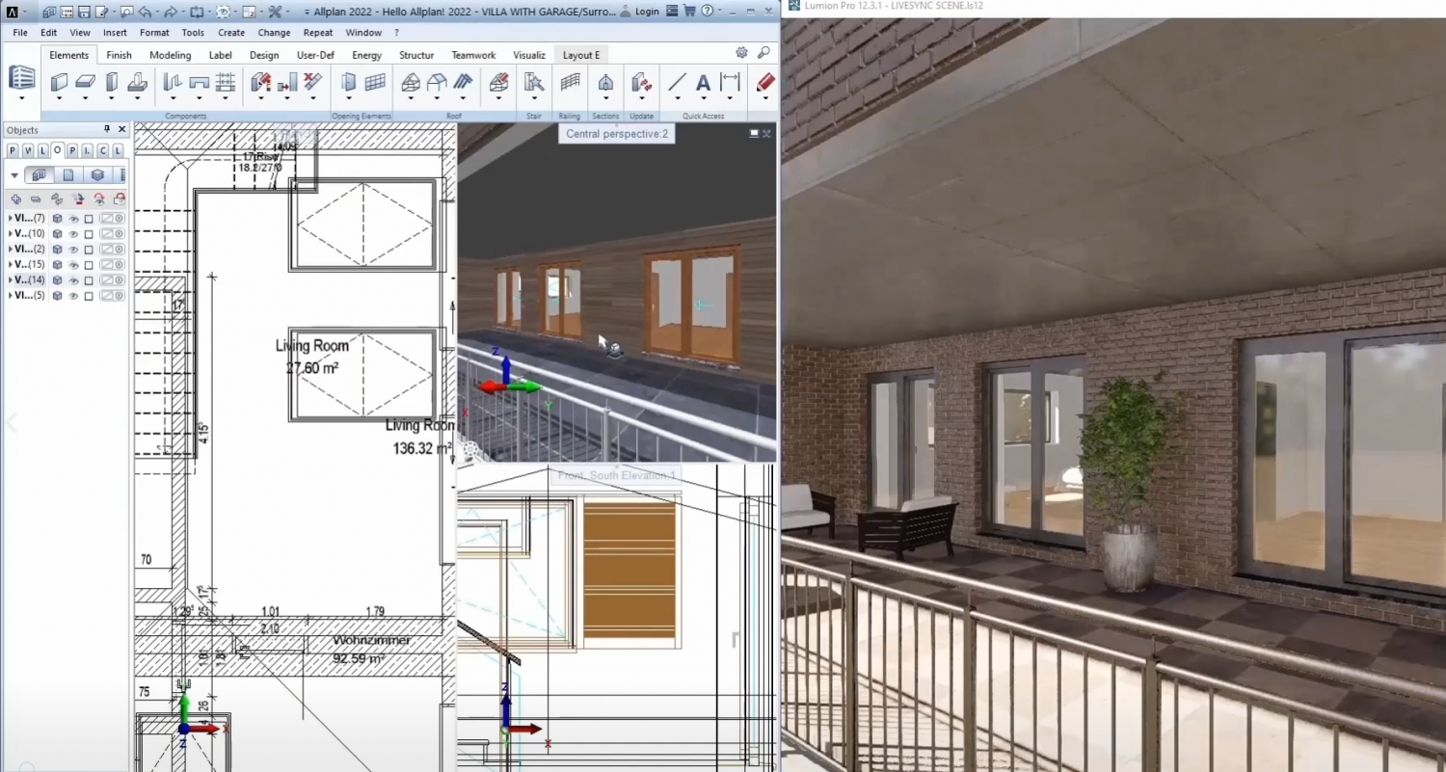Select the Line tool in Quick Access
Viewport: 1446px width, 772px height.
point(677,83)
